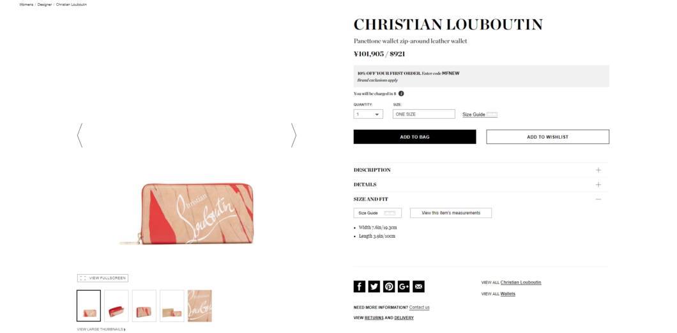
Task: Click Add to Wishlist button
Action: click(547, 137)
